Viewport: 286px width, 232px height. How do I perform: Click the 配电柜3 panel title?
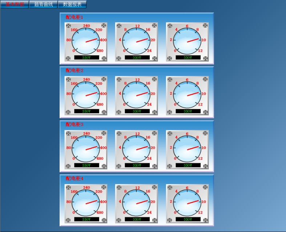click(74, 125)
